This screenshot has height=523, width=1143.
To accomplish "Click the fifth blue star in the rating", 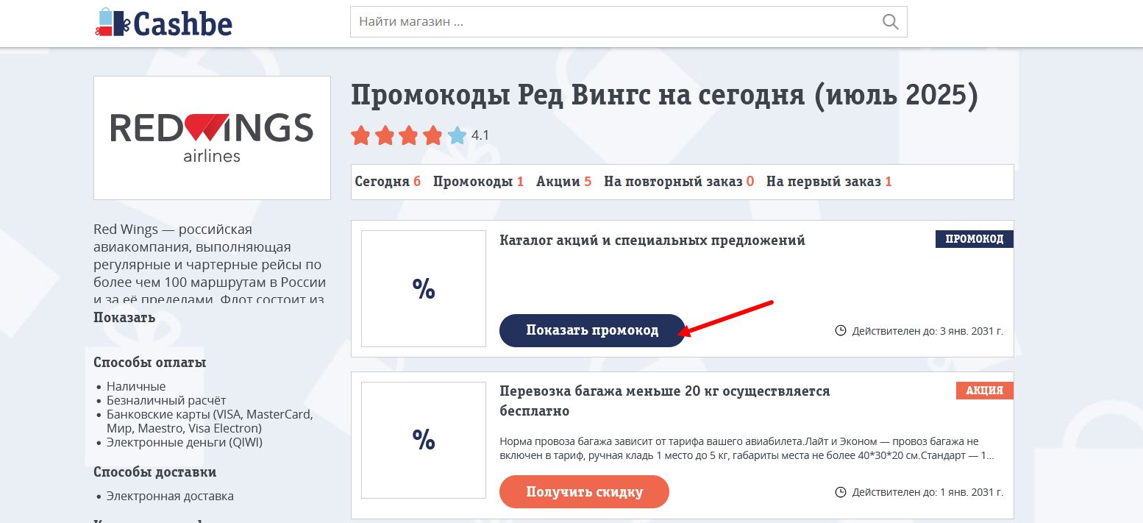I will 456,135.
